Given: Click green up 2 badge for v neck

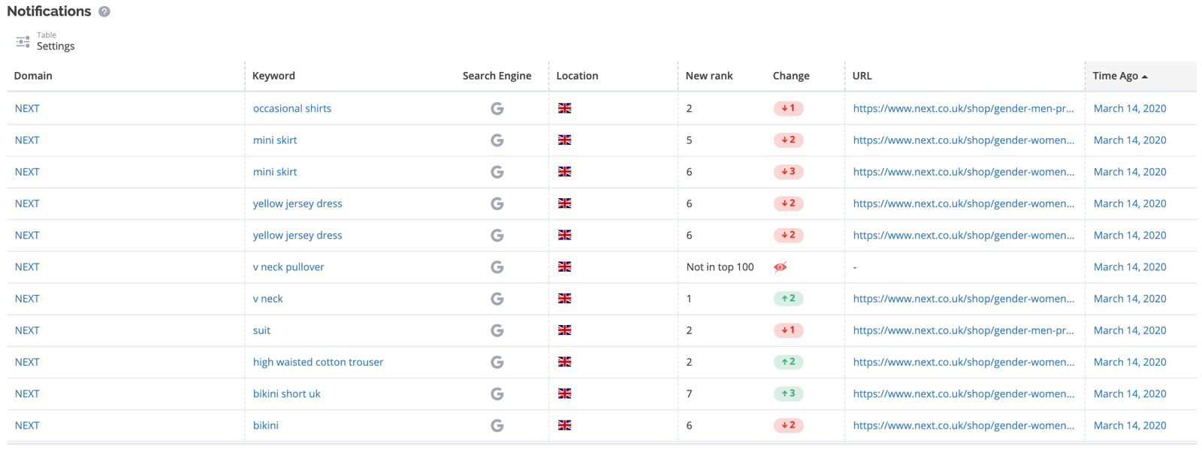Looking at the screenshot, I should pos(788,299).
